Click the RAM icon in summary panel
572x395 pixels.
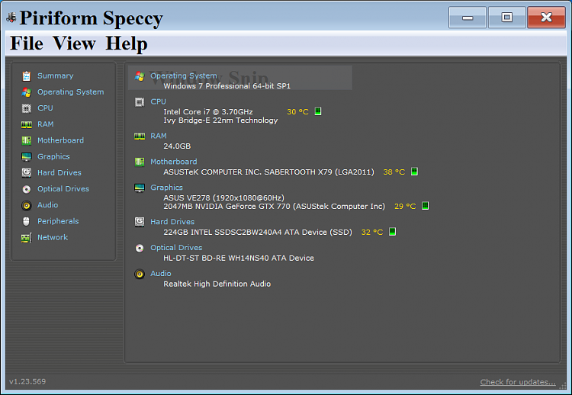(140, 136)
